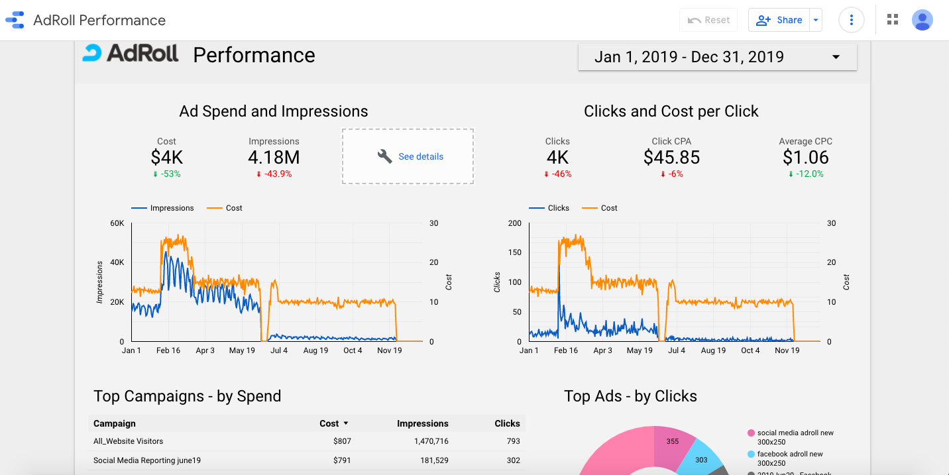Click the -53% cost change indicator
949x475 pixels.
[167, 174]
